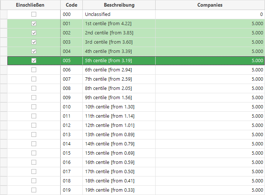Select '19th centile [from 0.33]' cell
Image resolution: width=265 pixels, height=195 pixels.
click(x=119, y=190)
